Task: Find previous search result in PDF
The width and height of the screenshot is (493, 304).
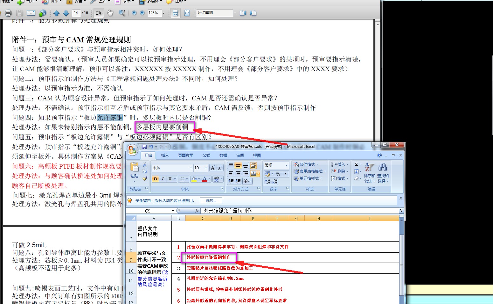Action: pos(243,13)
